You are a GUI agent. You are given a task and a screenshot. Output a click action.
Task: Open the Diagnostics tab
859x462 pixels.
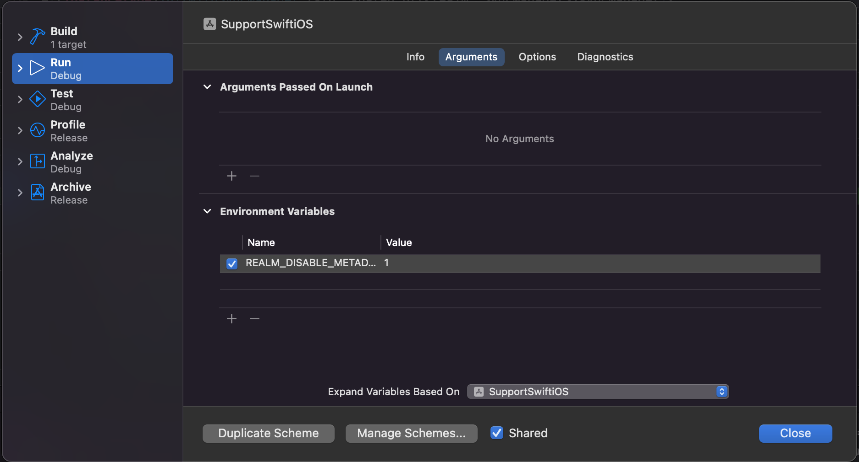pyautogui.click(x=605, y=57)
